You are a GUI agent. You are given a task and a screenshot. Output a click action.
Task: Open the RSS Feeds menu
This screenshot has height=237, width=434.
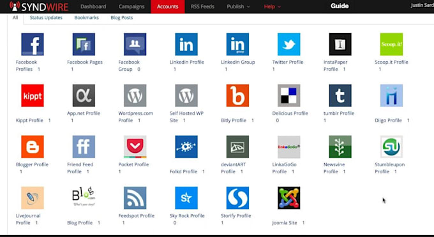tap(202, 6)
